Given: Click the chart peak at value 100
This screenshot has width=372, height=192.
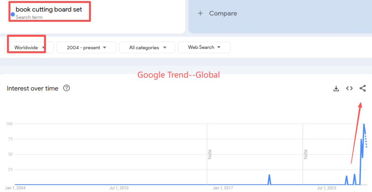Looking at the screenshot, I should click(x=364, y=124).
